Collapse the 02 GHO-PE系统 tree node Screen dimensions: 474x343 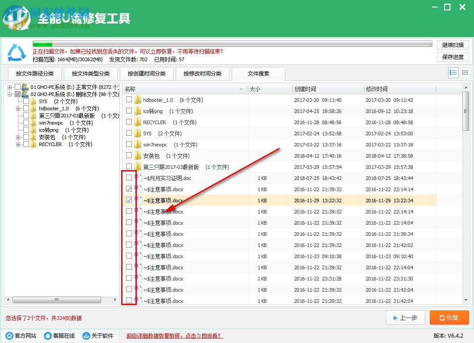pos(10,94)
